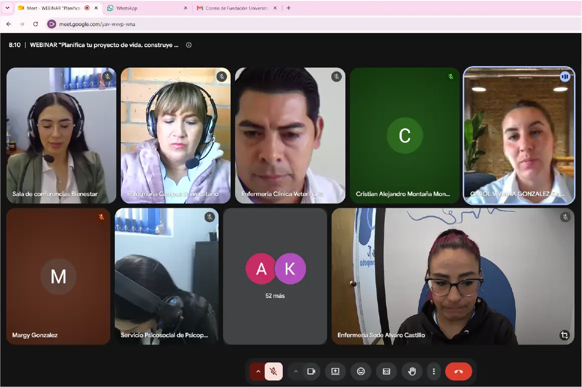Viewport: 582px width, 387px height.
Task: Open the emoji reactions button
Action: pyautogui.click(x=361, y=371)
